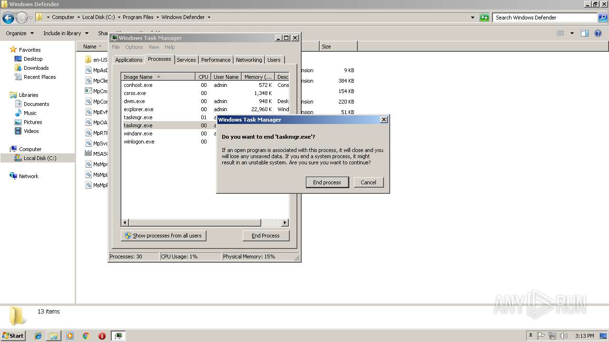The height and width of the screenshot is (342, 609).
Task: Click change view icon in Explorer
Action: click(560, 33)
